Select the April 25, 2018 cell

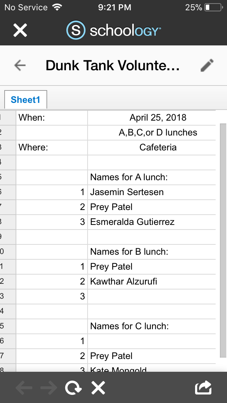[158, 118]
